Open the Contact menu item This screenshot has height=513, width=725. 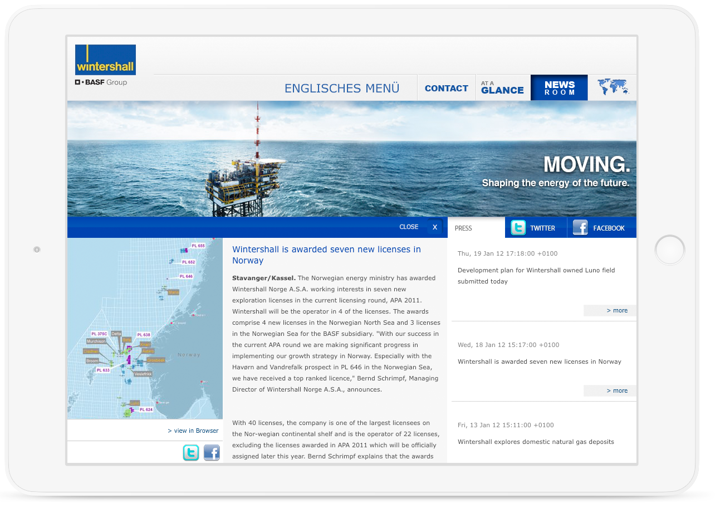tap(446, 88)
